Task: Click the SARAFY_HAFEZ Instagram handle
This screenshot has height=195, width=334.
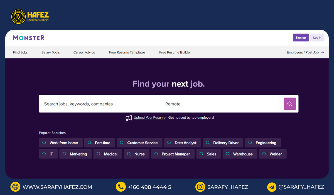Action: [x=228, y=187]
